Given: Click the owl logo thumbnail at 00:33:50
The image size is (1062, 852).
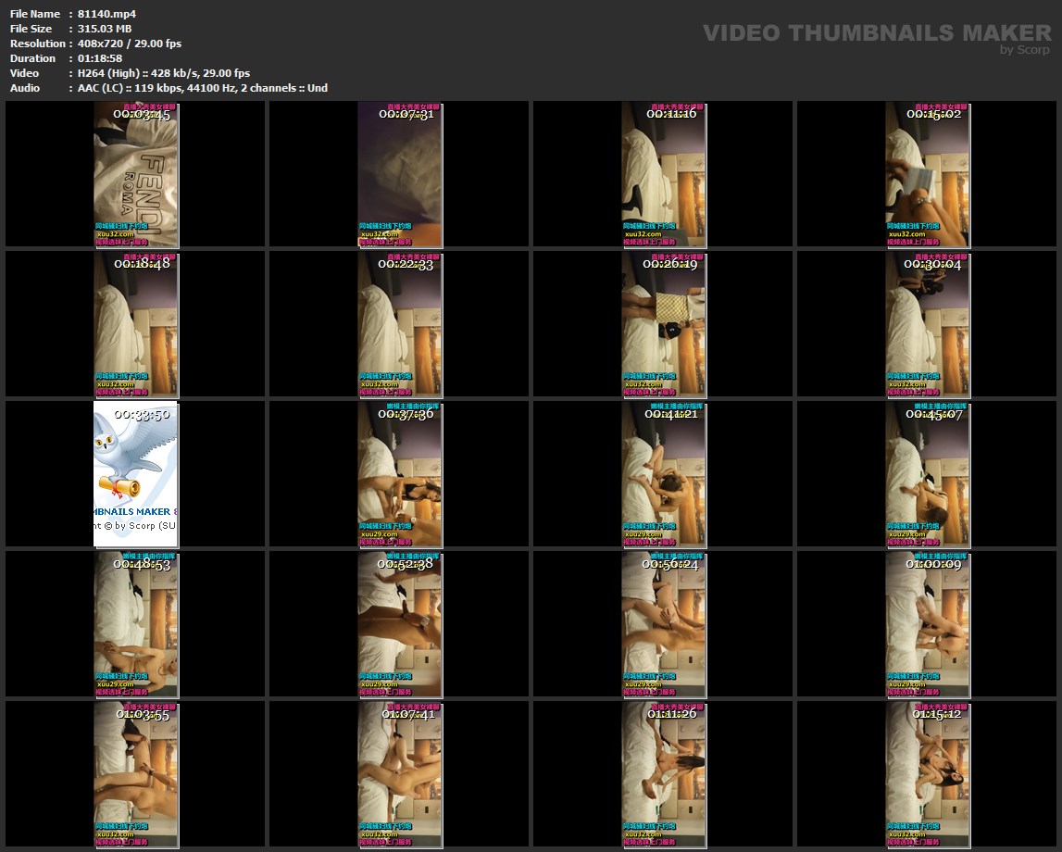Looking at the screenshot, I should click(x=136, y=472).
